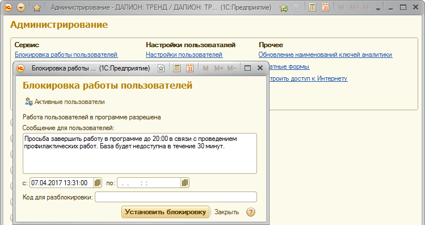
Task: Click the end date 'по' input field
Action: (x=149, y=182)
